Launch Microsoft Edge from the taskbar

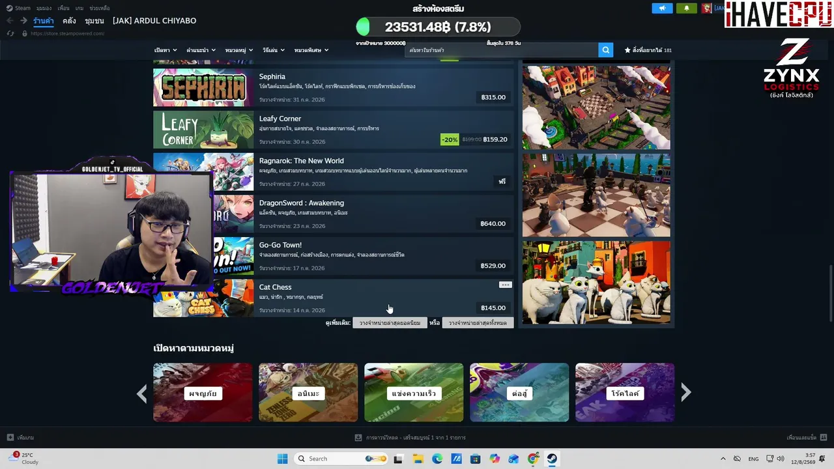(437, 459)
